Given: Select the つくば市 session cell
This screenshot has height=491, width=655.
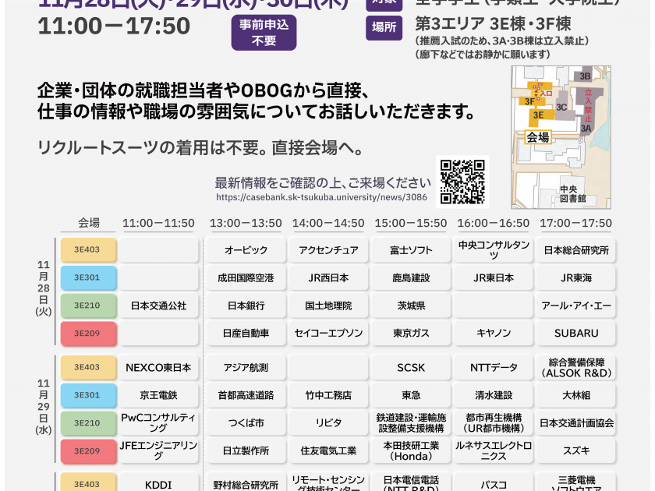Looking at the screenshot, I should click(x=246, y=423).
